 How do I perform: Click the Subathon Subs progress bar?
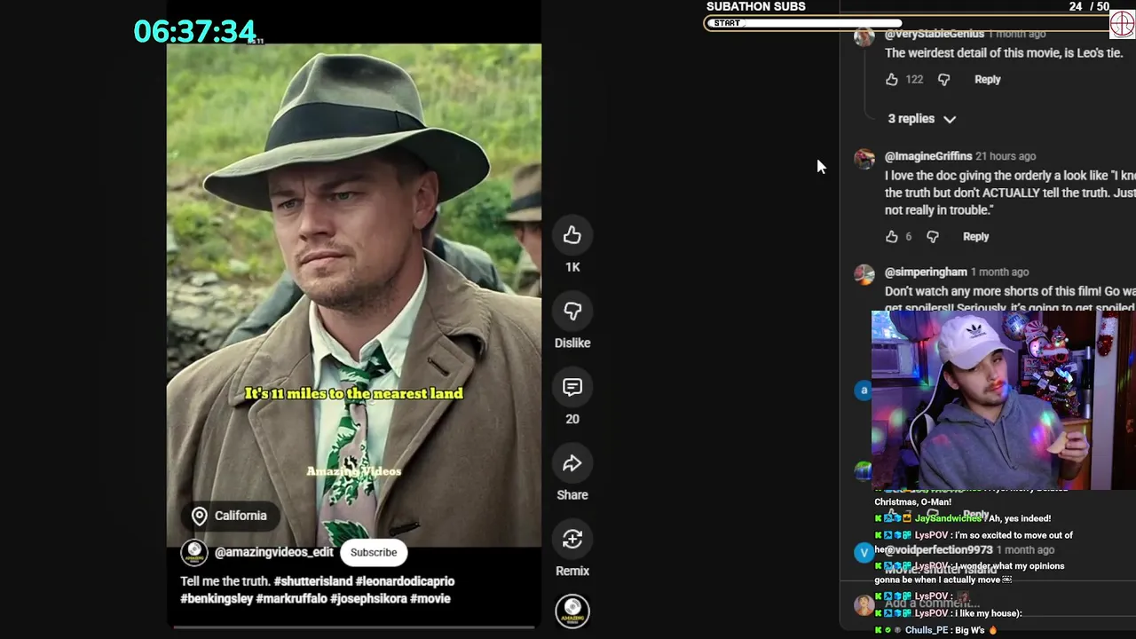click(x=907, y=23)
